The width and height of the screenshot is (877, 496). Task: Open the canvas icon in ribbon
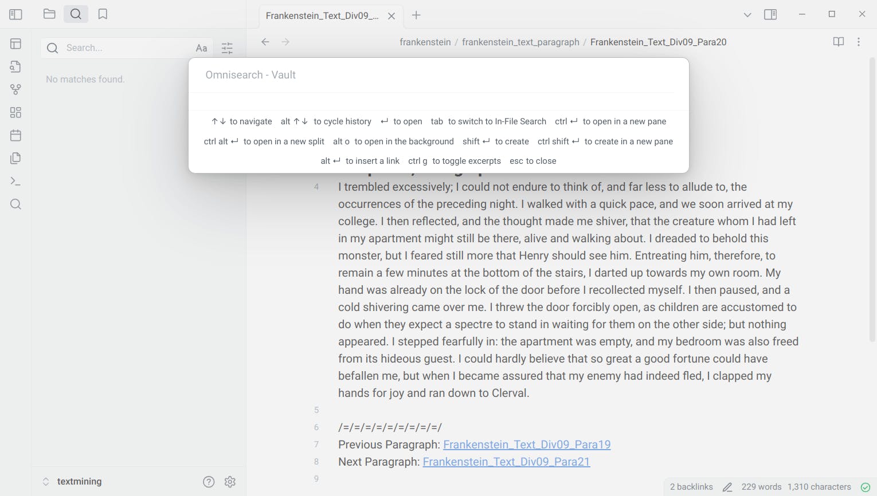click(15, 112)
